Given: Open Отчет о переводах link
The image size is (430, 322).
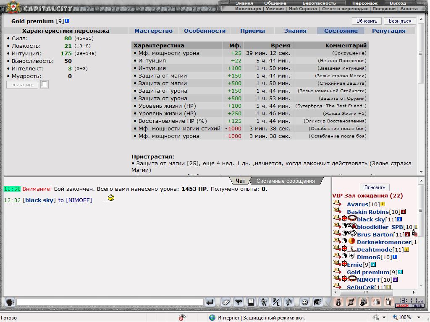Looking at the screenshot, I should [345, 8].
